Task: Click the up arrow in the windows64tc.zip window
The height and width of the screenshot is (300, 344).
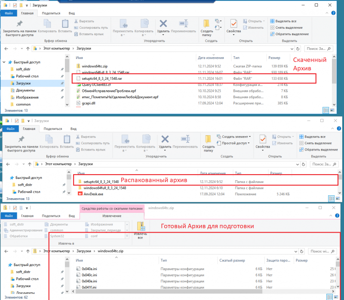Action: tap(28, 251)
